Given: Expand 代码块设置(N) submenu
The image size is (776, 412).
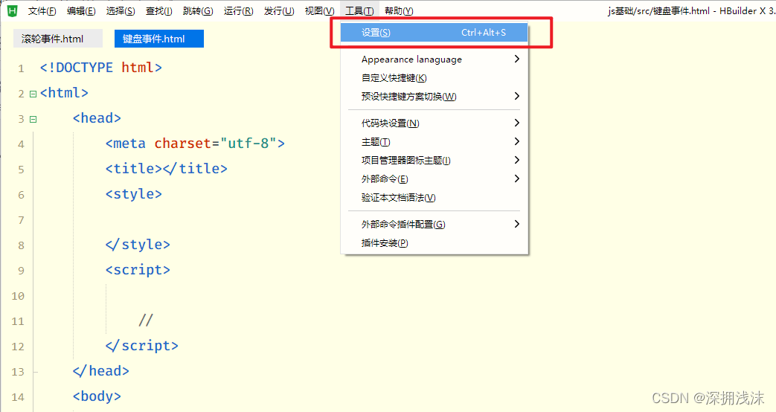Looking at the screenshot, I should 435,123.
